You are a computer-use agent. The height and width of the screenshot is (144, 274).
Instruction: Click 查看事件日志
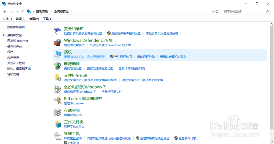pos(187,138)
